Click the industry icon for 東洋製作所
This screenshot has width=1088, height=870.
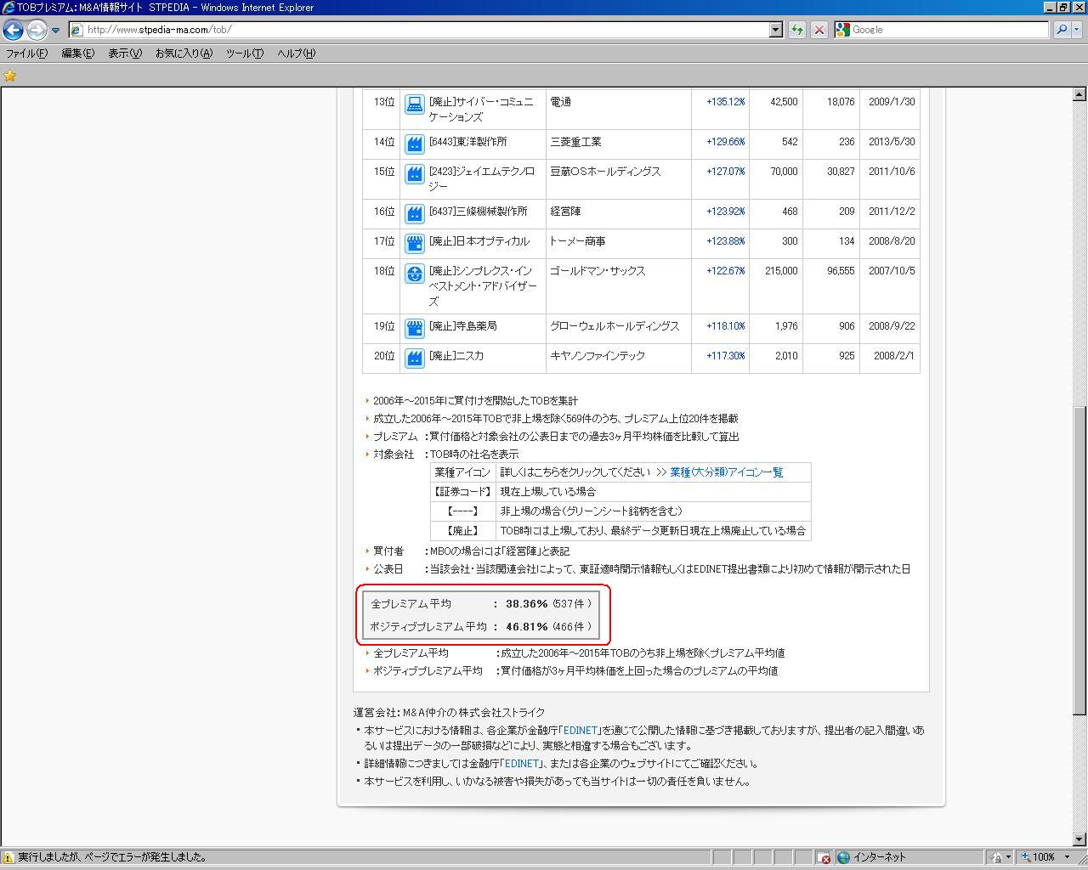point(414,144)
